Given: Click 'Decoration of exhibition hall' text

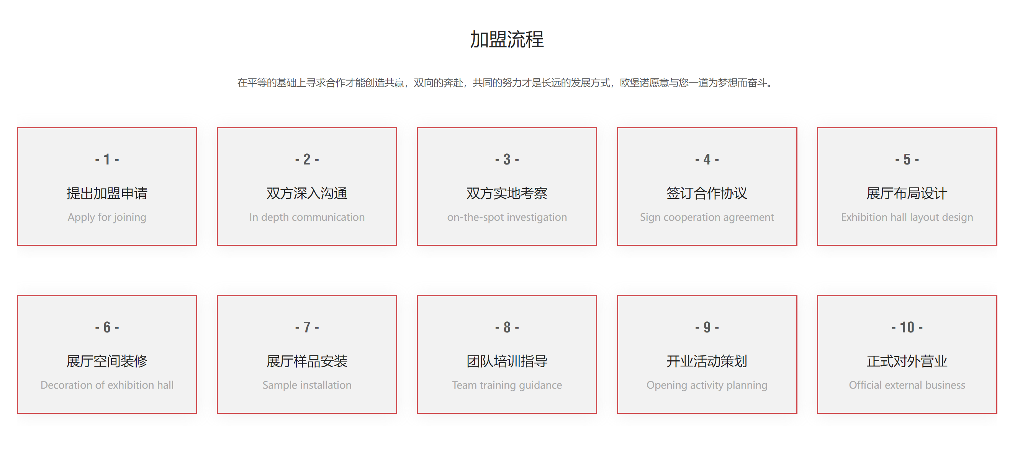Looking at the screenshot, I should pyautogui.click(x=107, y=385).
